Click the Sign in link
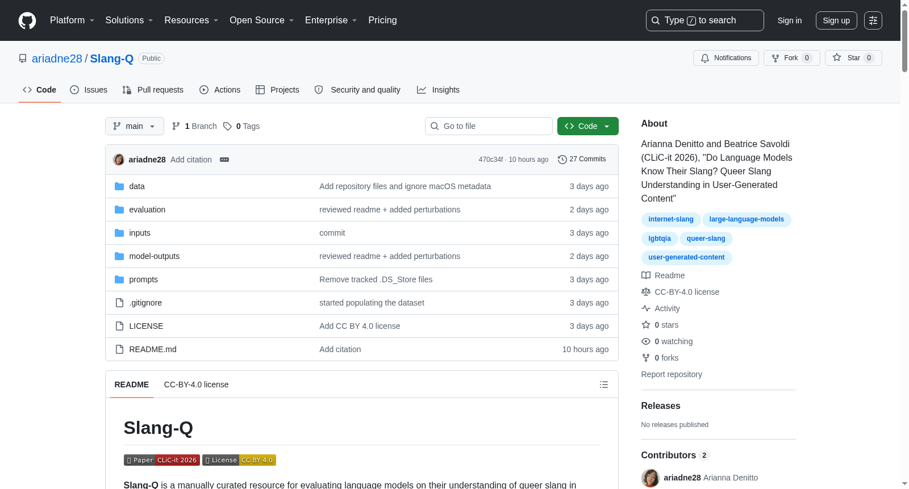 click(x=790, y=20)
